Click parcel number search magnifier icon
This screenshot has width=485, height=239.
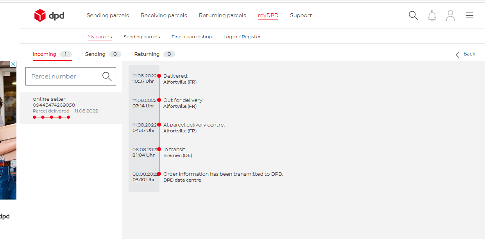[107, 77]
